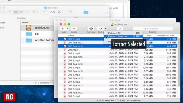Sort Finder list by Name header
The width and height of the screenshot is (183, 103).
(25, 22)
